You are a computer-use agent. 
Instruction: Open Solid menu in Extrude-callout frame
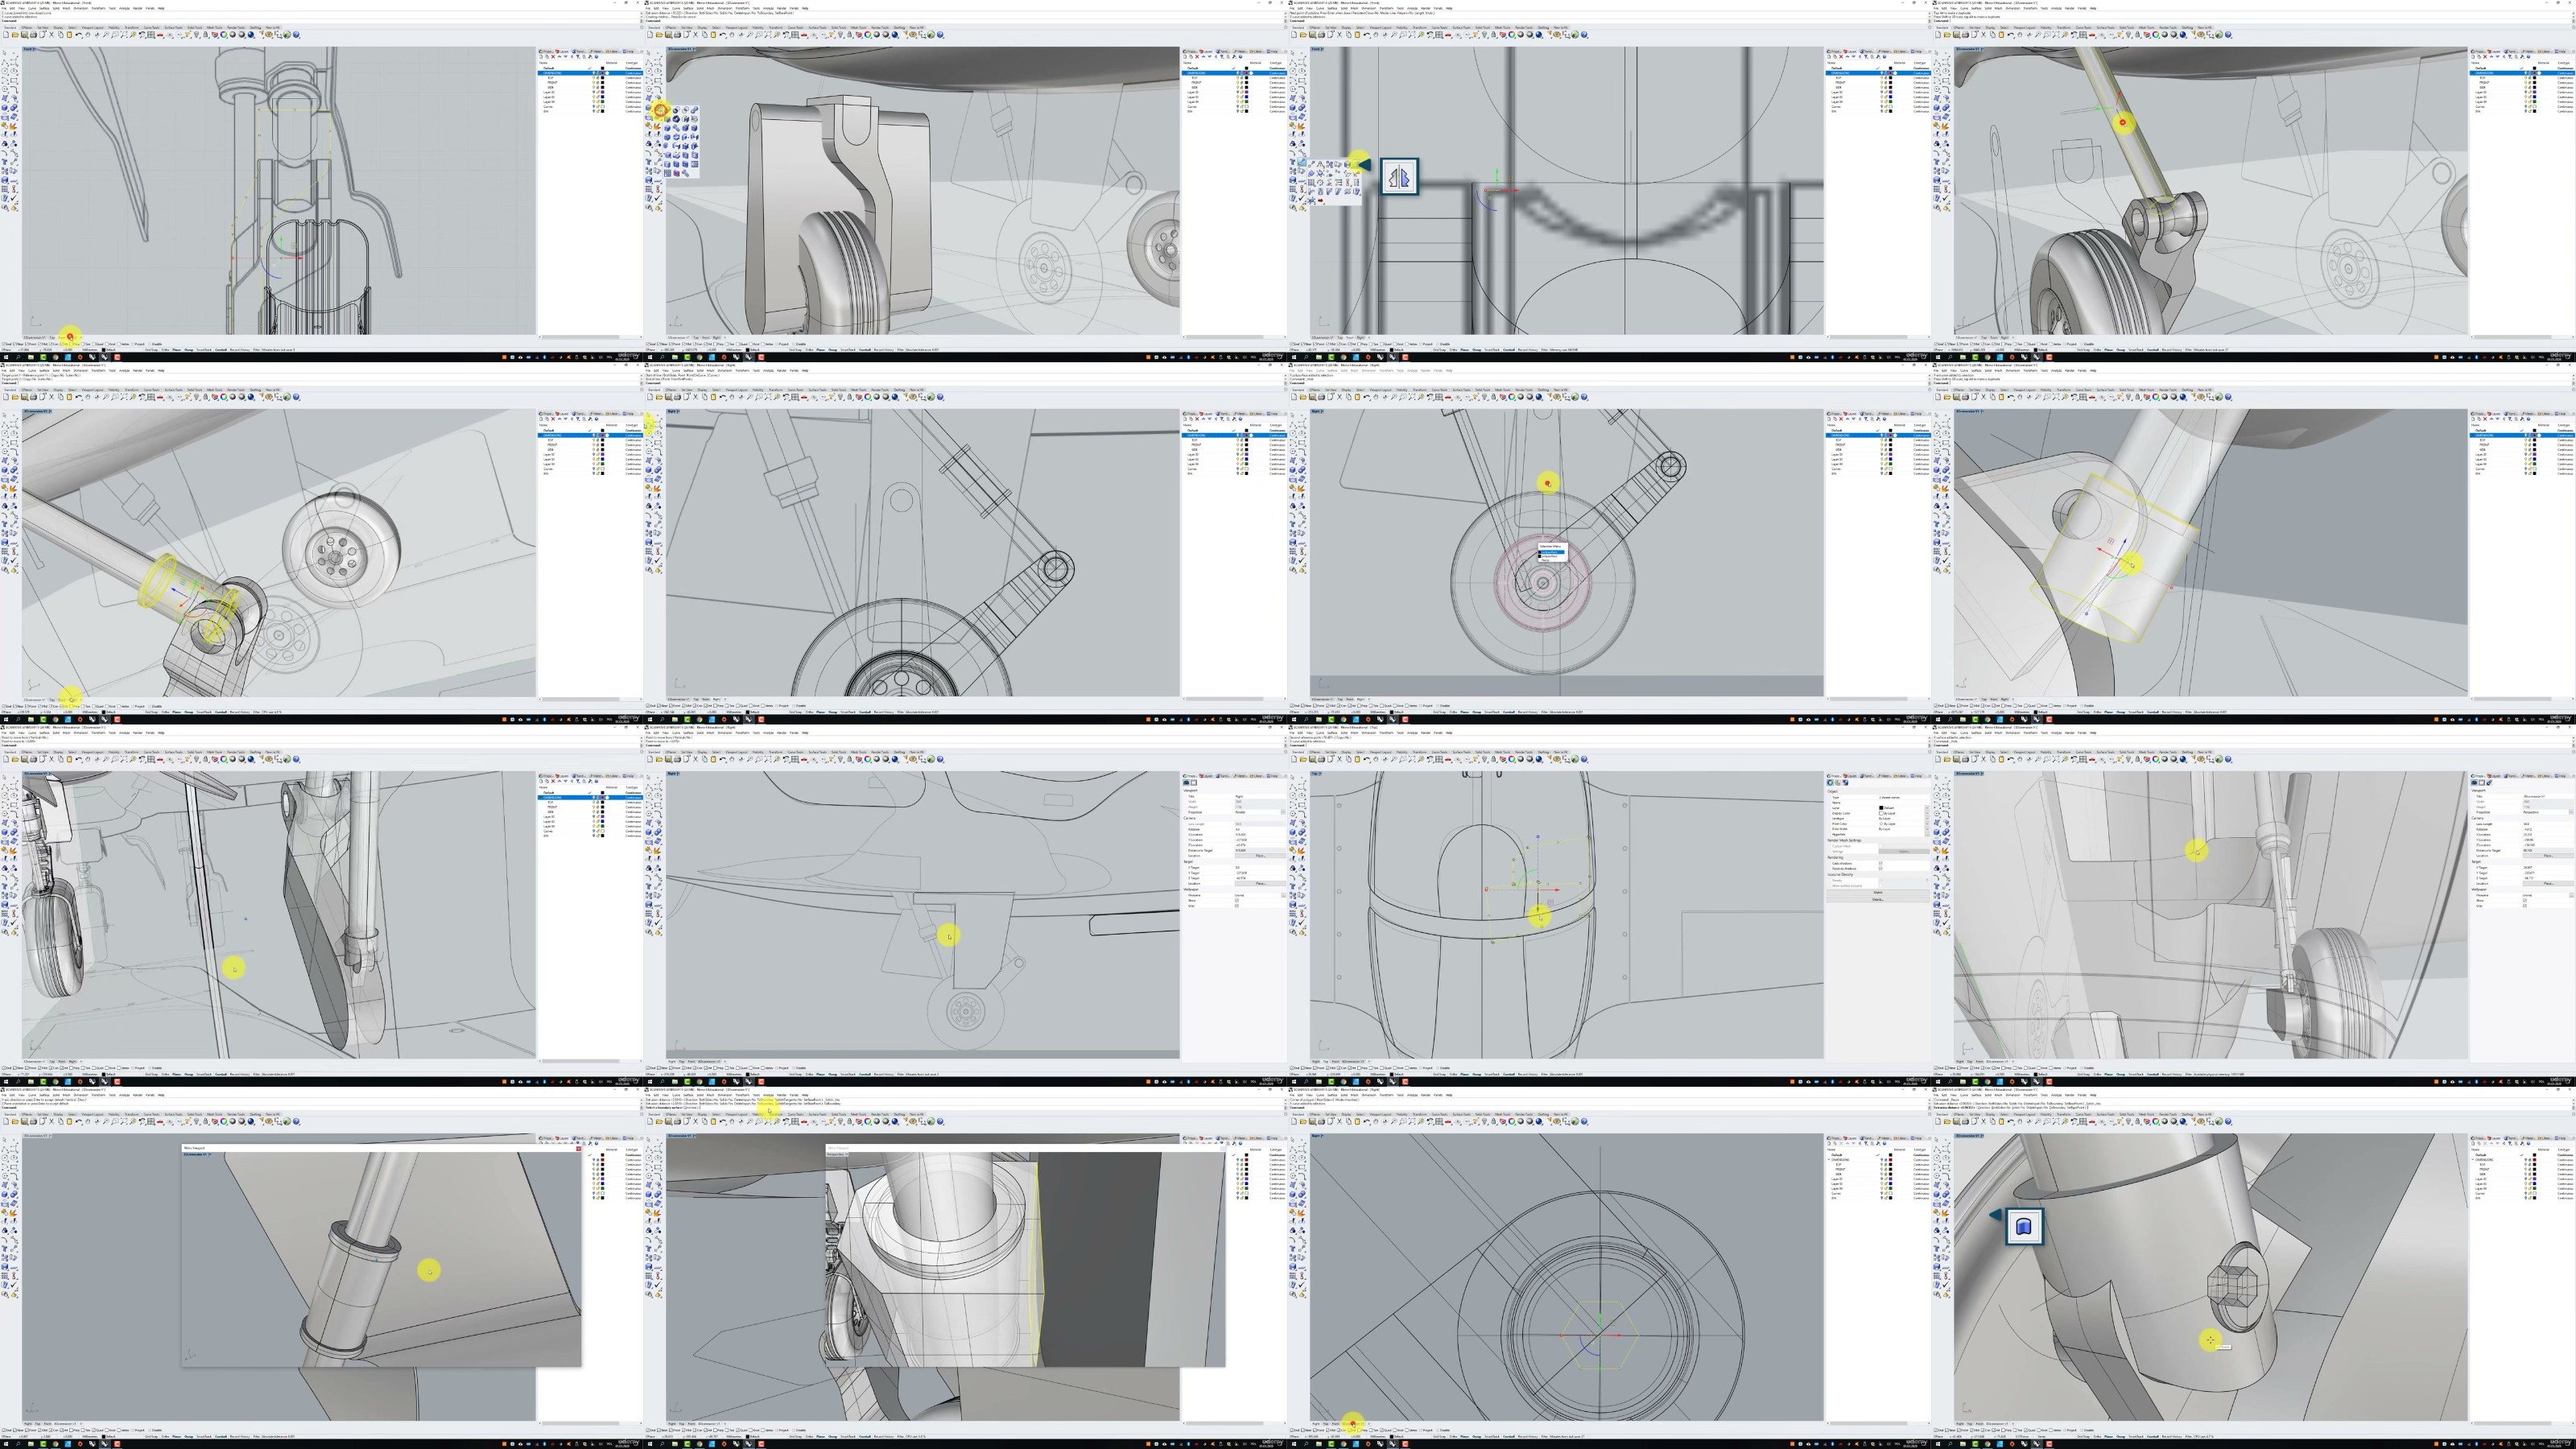point(1989,1095)
